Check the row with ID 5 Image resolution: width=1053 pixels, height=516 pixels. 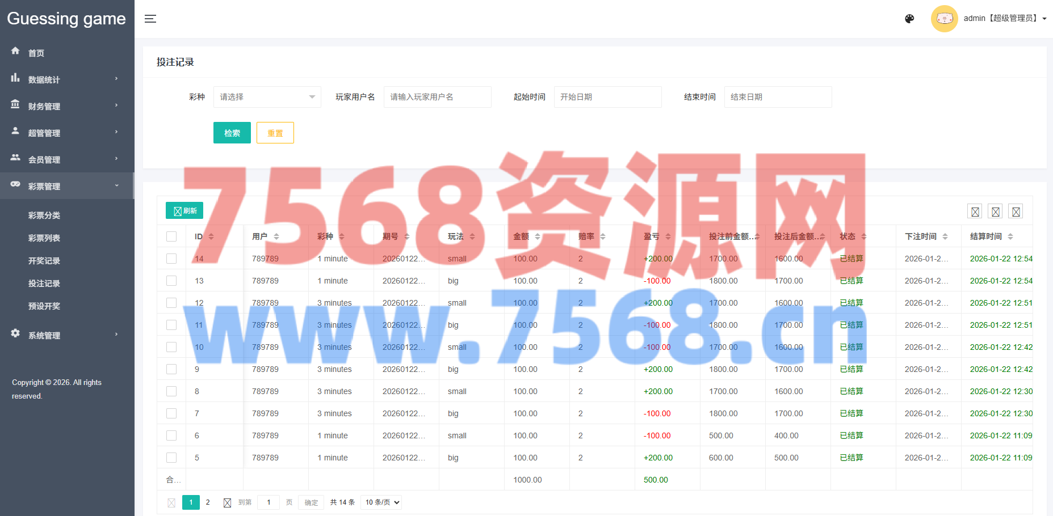[171, 458]
